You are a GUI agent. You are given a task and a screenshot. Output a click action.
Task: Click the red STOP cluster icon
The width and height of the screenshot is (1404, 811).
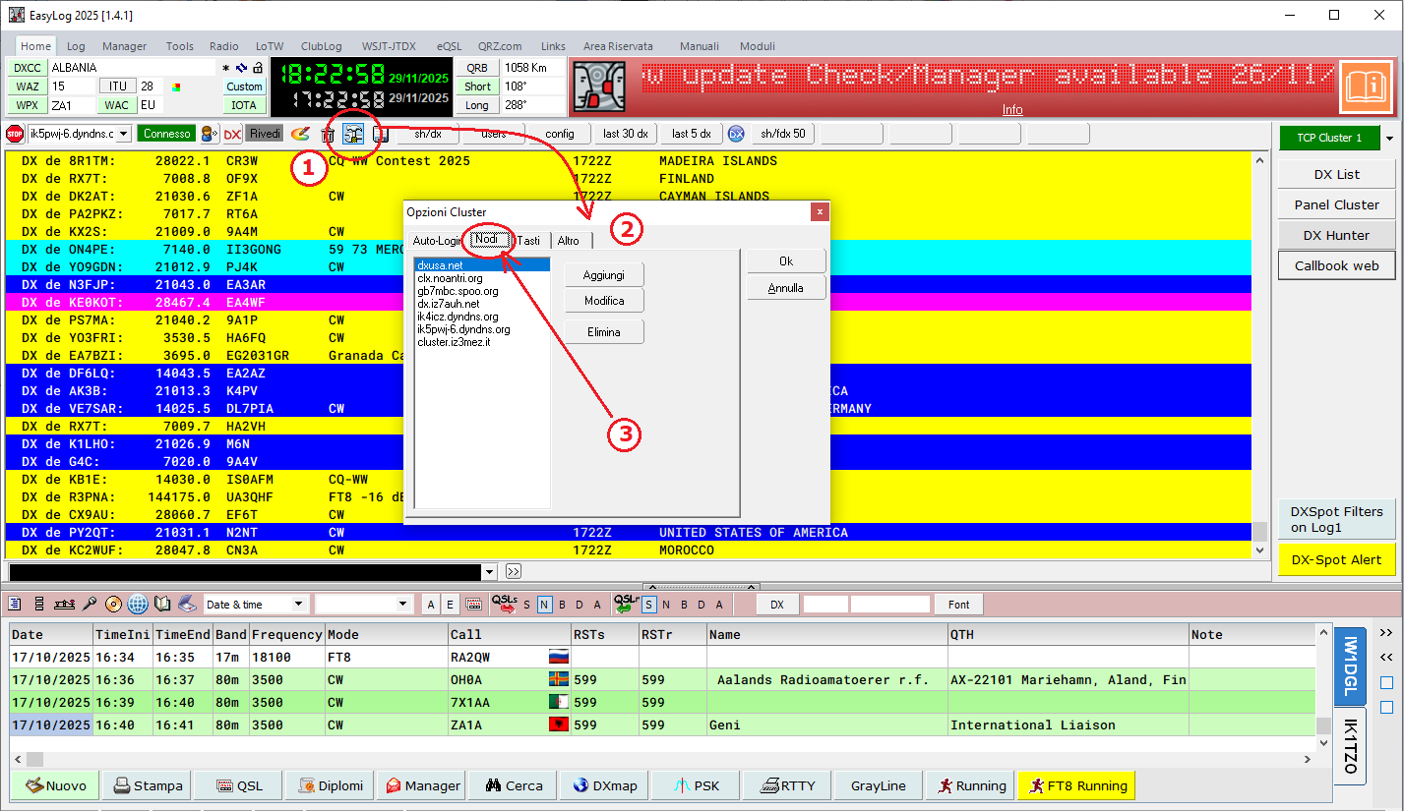(x=15, y=134)
